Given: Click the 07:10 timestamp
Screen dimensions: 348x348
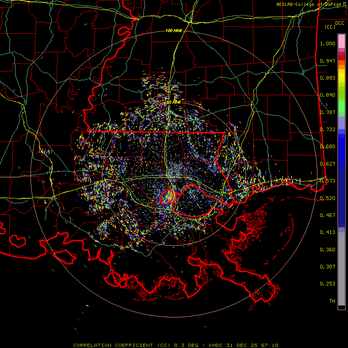Looking at the screenshot, I should [x=269, y=345].
